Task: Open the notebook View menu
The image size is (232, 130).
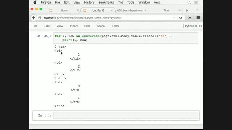Action: point(59,26)
